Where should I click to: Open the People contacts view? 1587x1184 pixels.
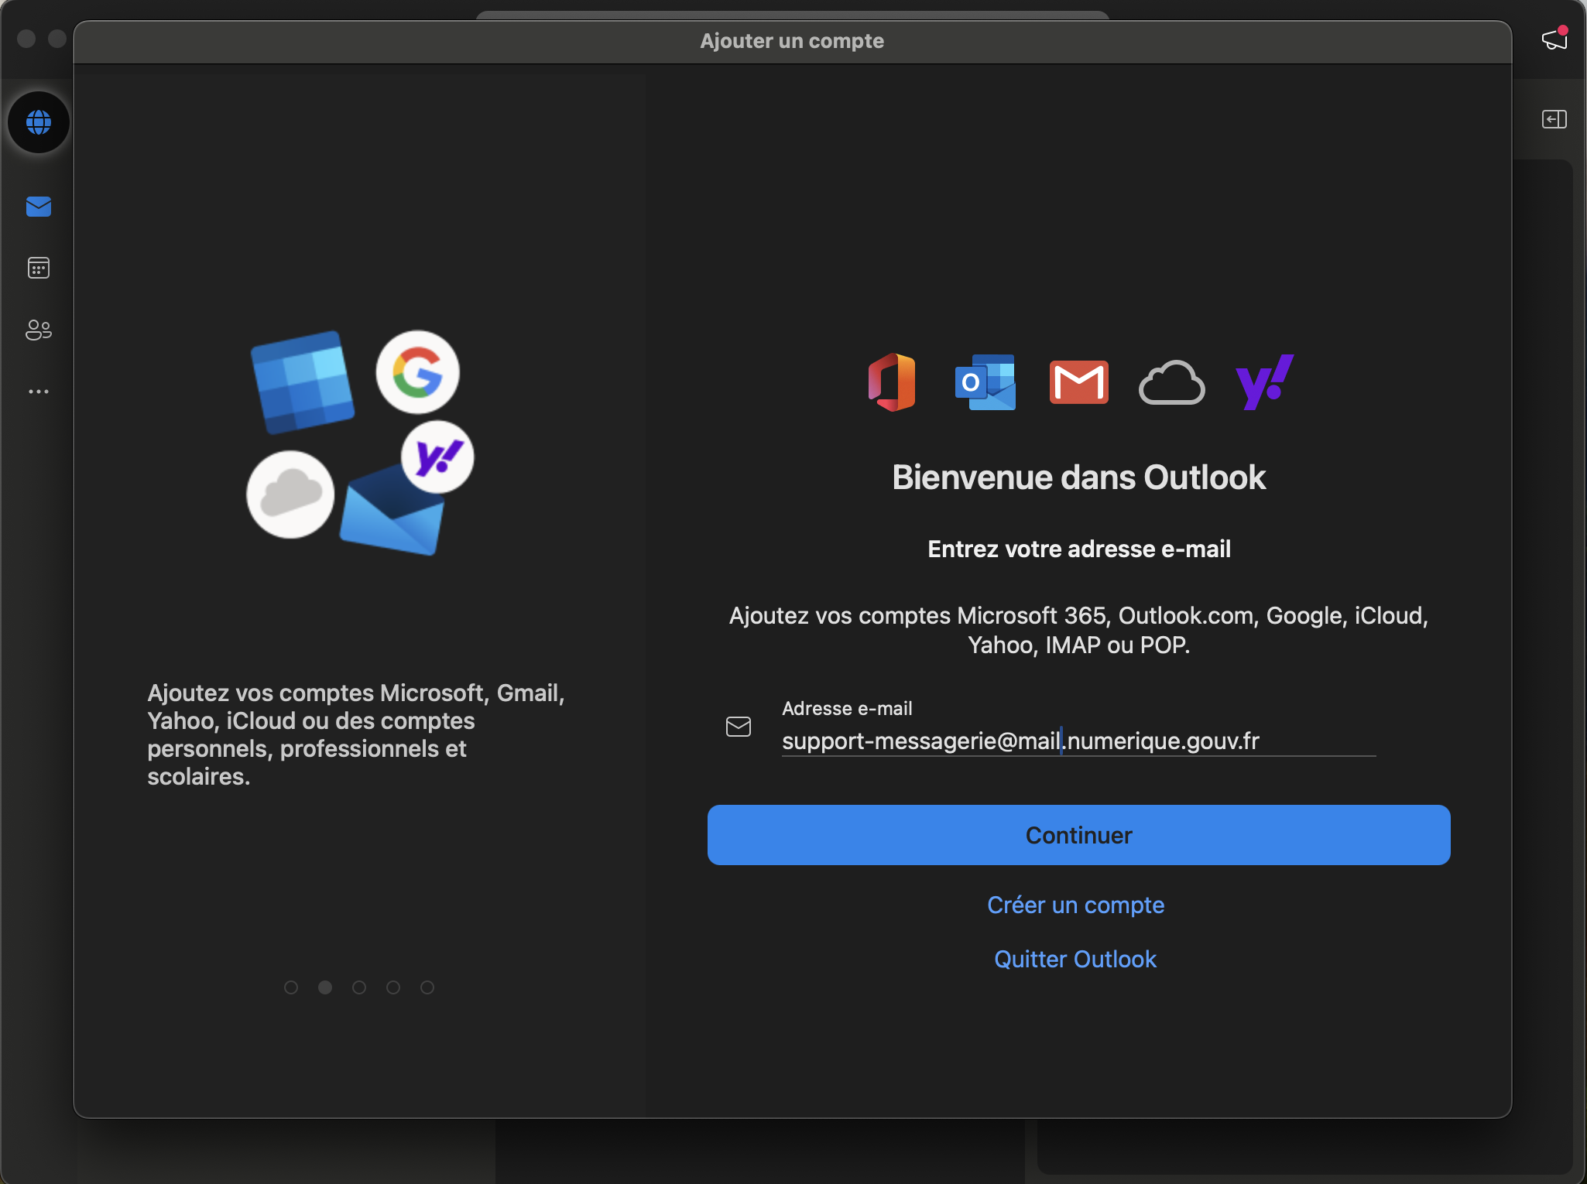pyautogui.click(x=39, y=330)
